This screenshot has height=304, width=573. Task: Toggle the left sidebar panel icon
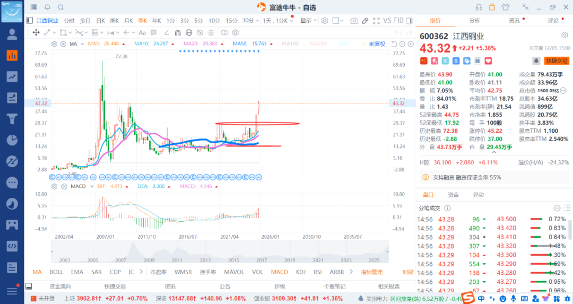pyautogui.click(x=30, y=21)
